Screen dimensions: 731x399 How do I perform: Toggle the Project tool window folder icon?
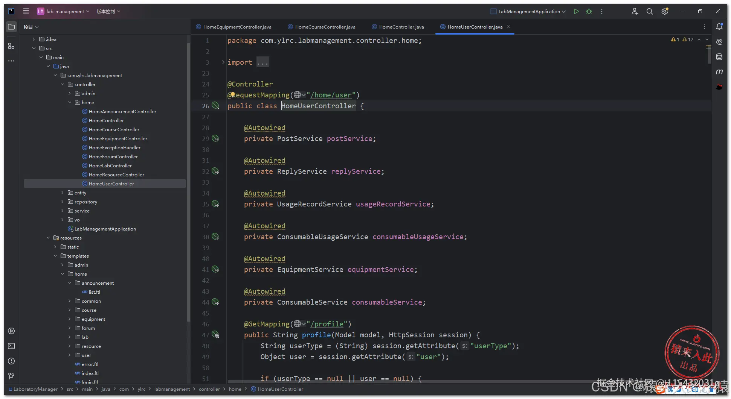coord(11,27)
